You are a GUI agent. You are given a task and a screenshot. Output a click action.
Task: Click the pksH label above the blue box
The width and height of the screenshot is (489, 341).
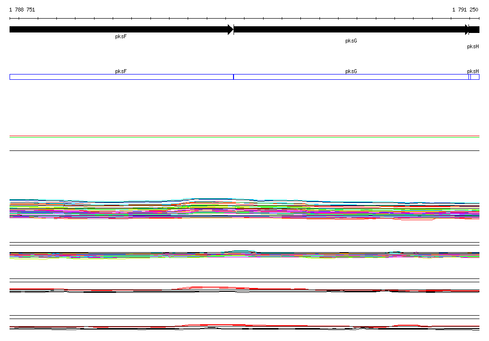(x=473, y=71)
